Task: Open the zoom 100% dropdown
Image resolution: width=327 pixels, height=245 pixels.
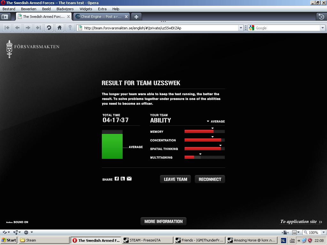Action: pos(324,232)
